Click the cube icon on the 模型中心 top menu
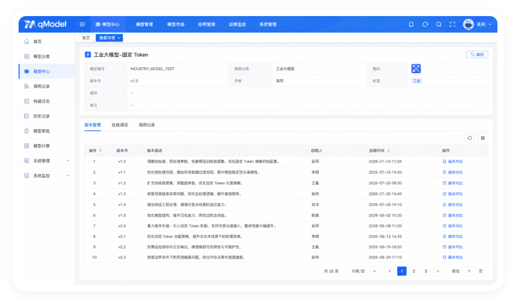This screenshot has width=516, height=306. [x=98, y=24]
